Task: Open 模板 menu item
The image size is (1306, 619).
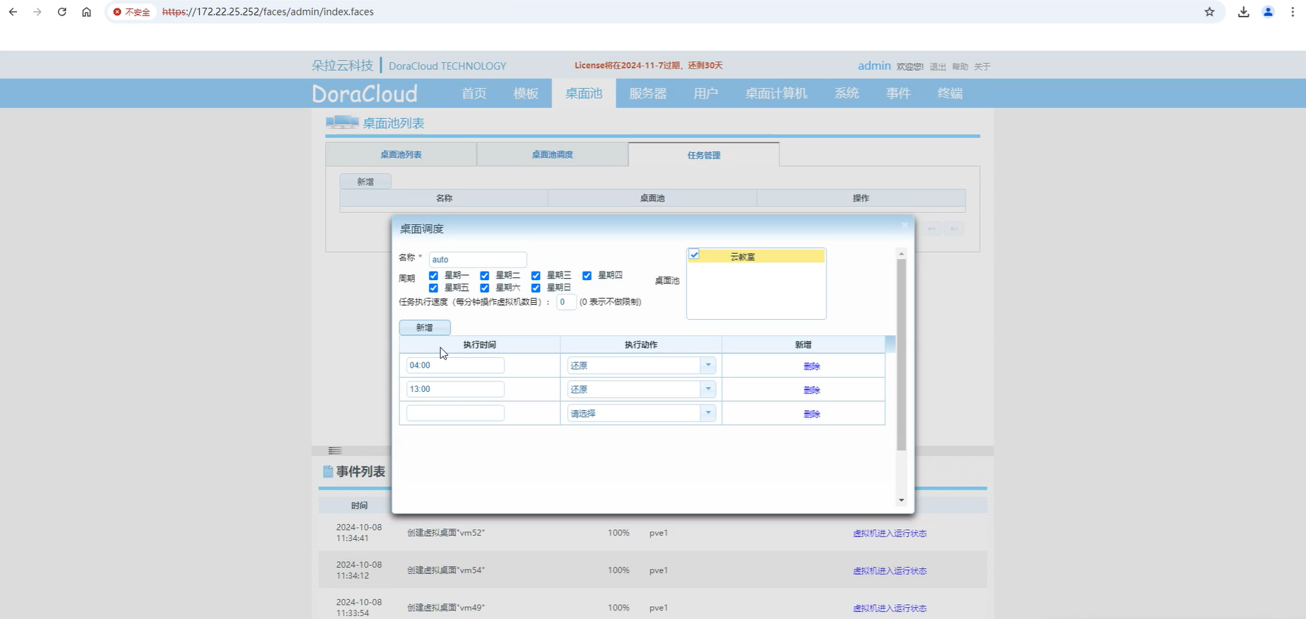Action: (526, 93)
